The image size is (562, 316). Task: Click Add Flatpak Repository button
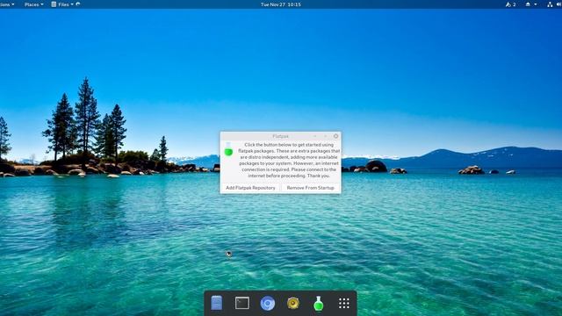pos(250,188)
